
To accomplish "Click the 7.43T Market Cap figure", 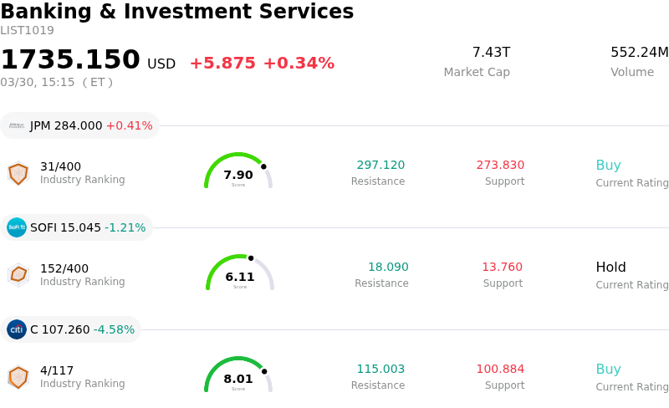I will pyautogui.click(x=491, y=53).
